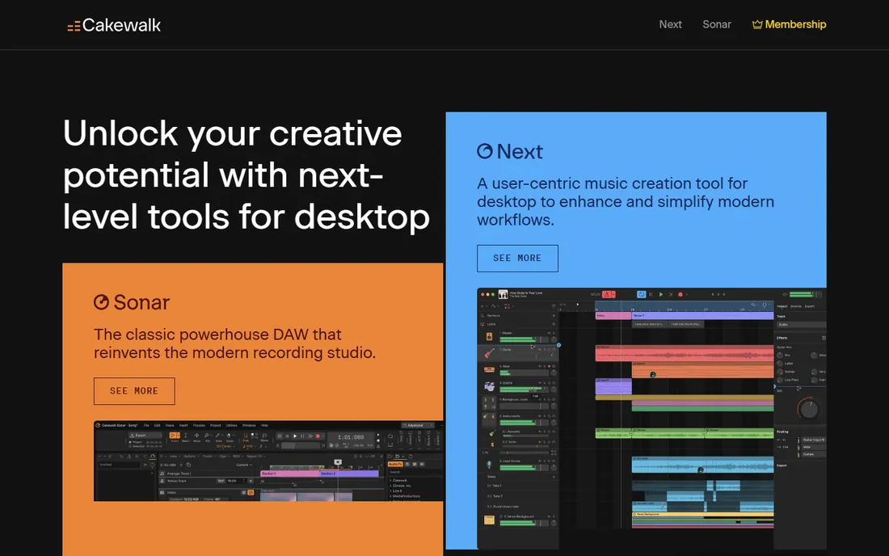Click the 1:01:000 time display in Sonar
Viewport: 889px width, 556px height.
tap(351, 437)
